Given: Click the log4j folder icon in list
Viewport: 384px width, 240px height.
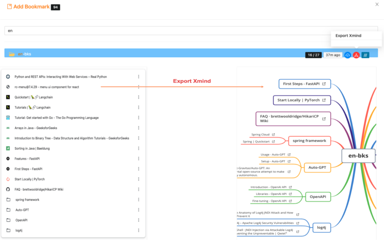Looking at the screenshot, I should pyautogui.click(x=8, y=231).
